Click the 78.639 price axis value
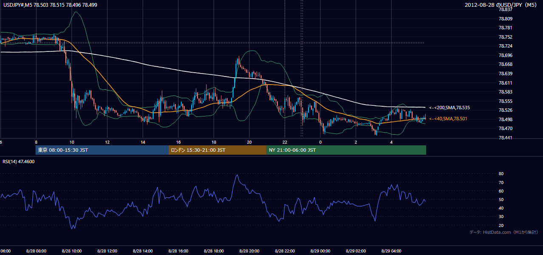The image size is (543, 255). 505,74
